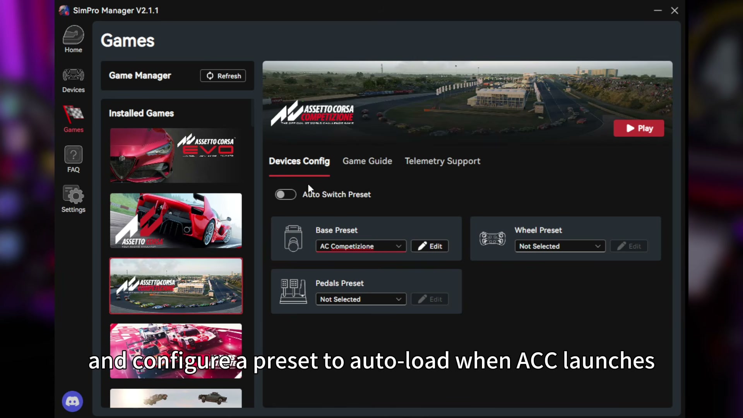Select the rally cars game thumbnail
Image resolution: width=743 pixels, height=418 pixels.
click(176, 398)
